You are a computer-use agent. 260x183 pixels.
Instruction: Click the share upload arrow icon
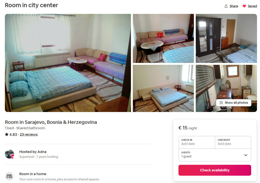[x=226, y=6]
